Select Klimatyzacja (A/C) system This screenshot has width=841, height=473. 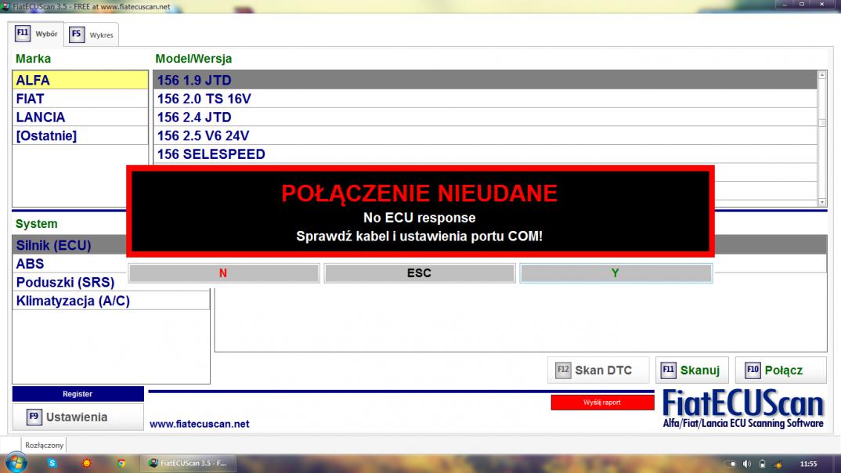click(111, 301)
